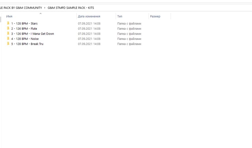This screenshot has height=148, width=252.
Task: Click G&M STMPD SAMPLE PACK - KITS breadcrumb
Action: [71, 8]
